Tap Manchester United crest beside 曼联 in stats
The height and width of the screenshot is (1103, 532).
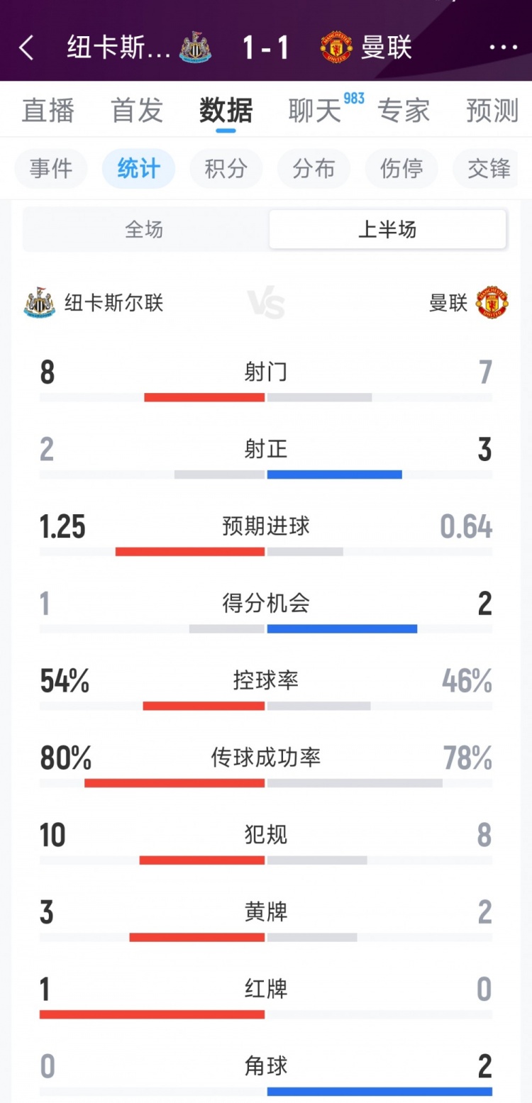coord(492,303)
